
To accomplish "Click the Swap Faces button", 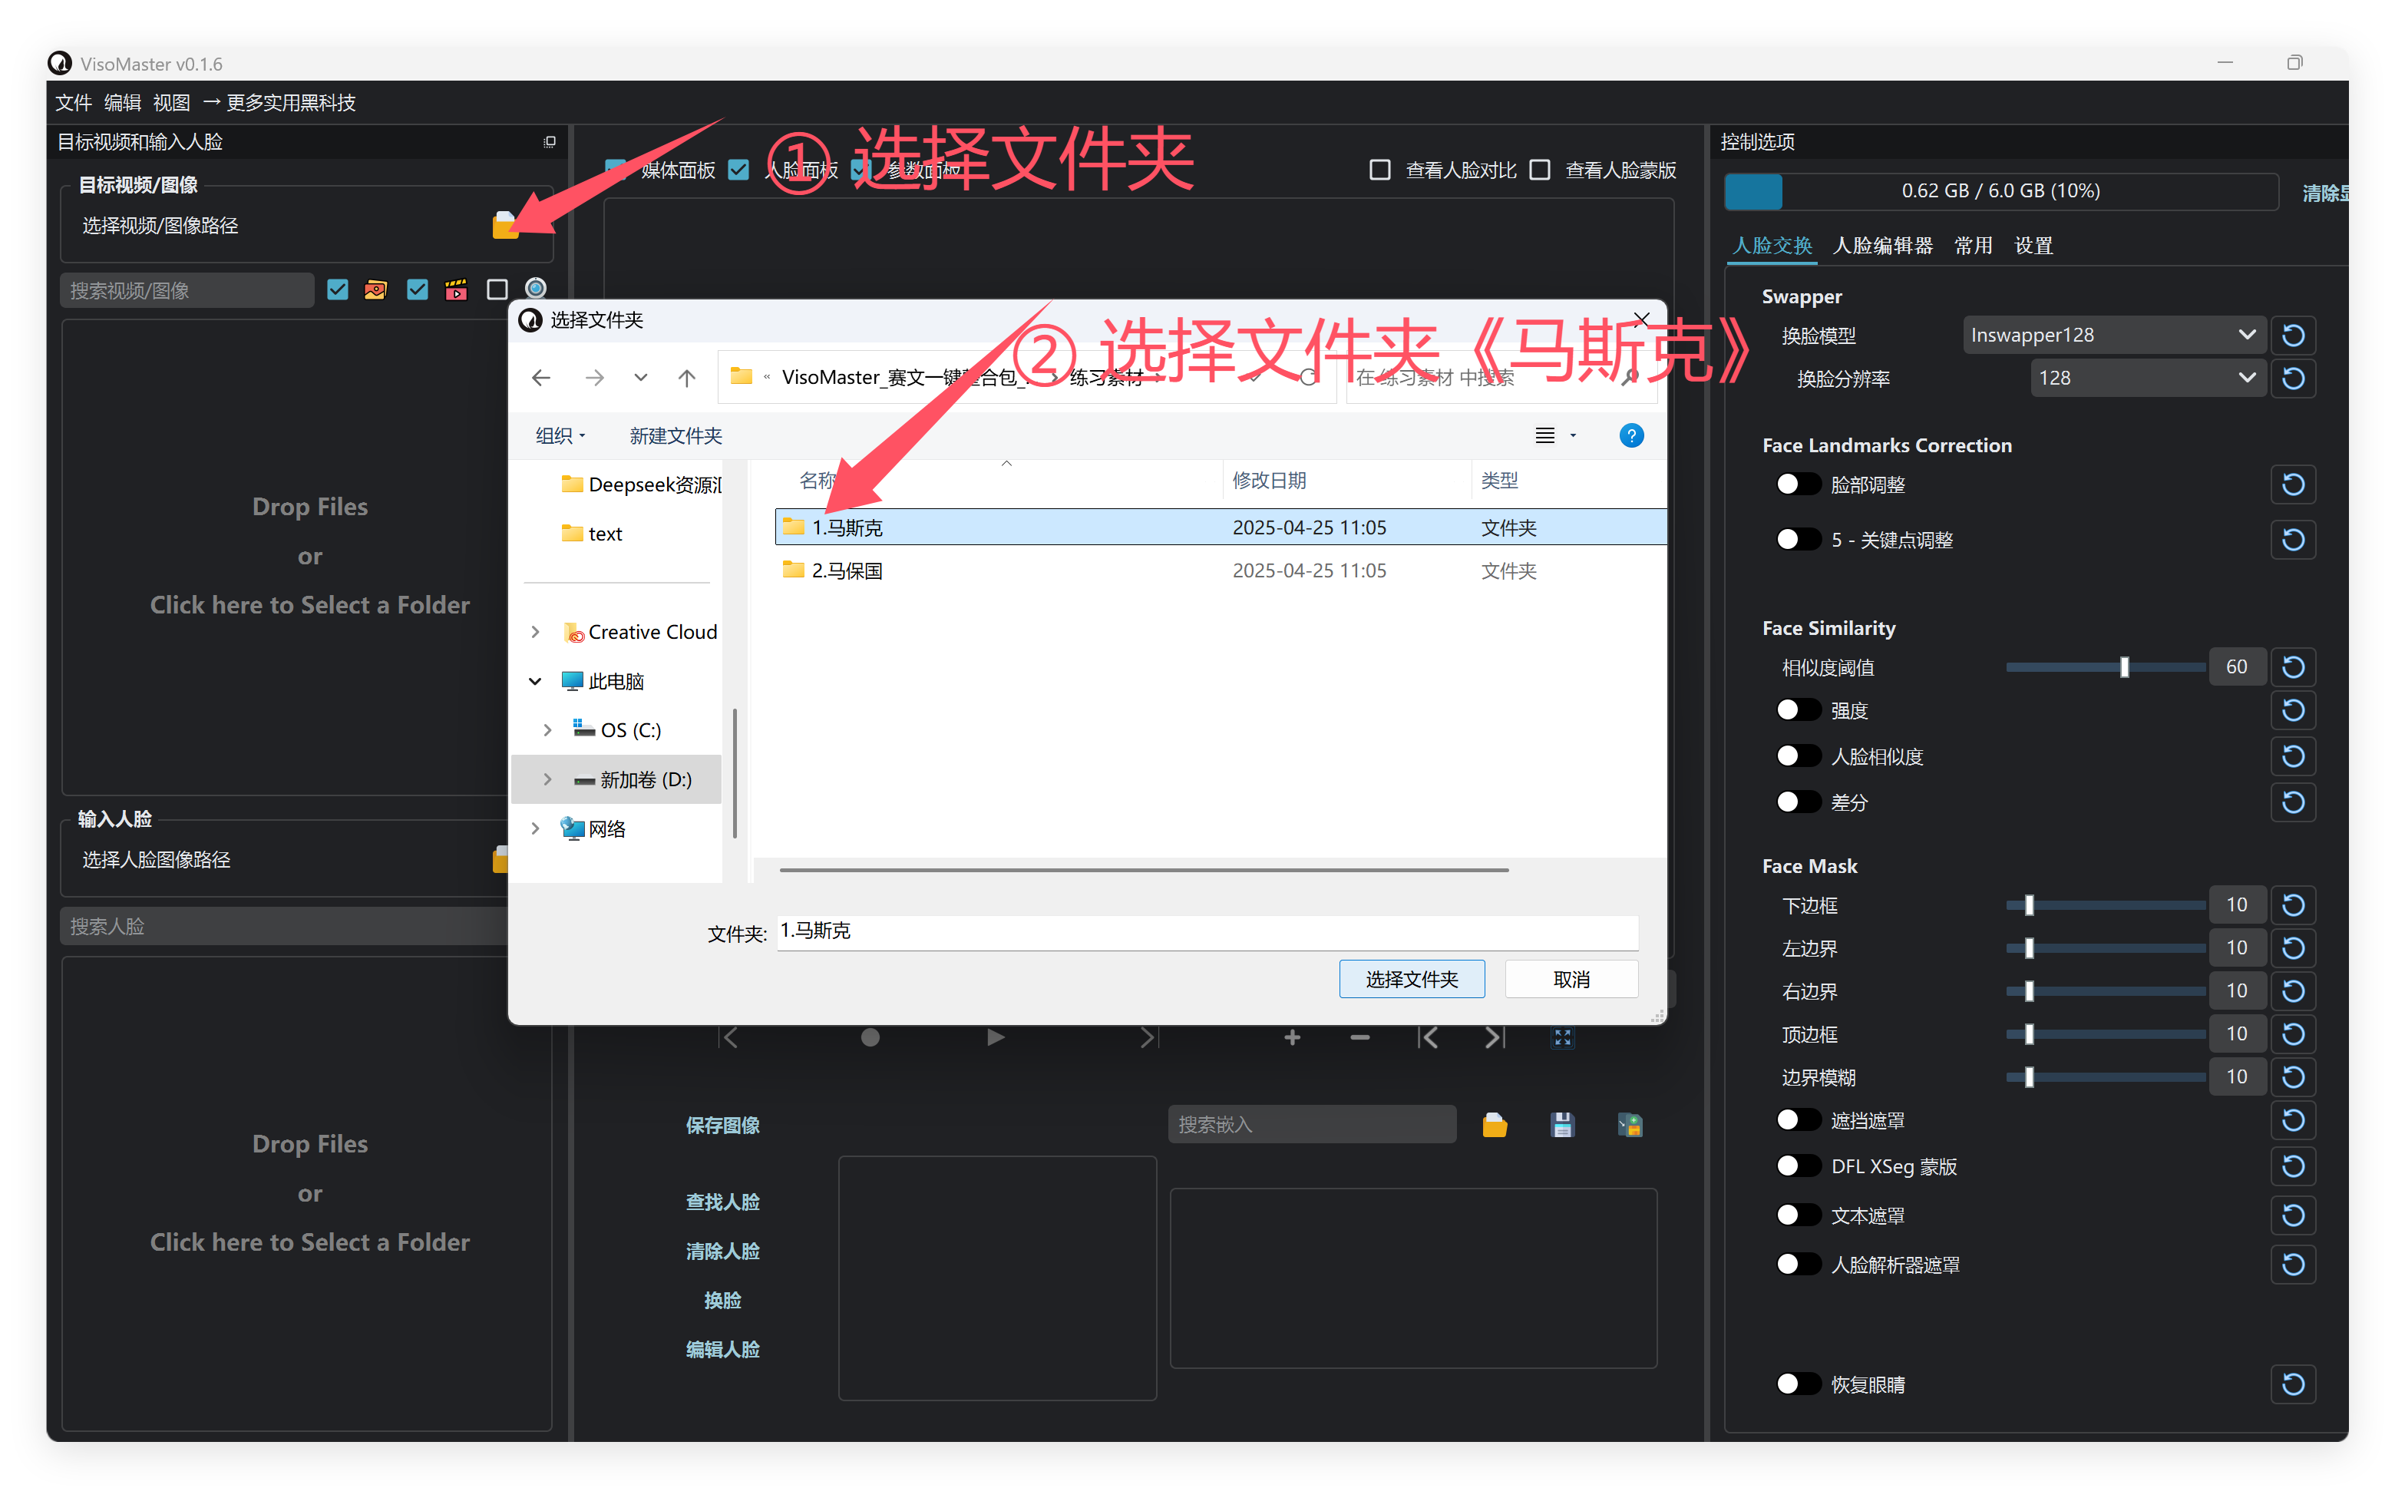I will coord(722,1300).
